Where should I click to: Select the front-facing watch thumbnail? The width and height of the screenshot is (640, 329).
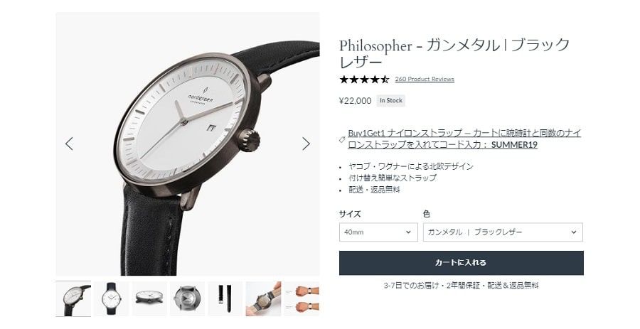(111, 298)
